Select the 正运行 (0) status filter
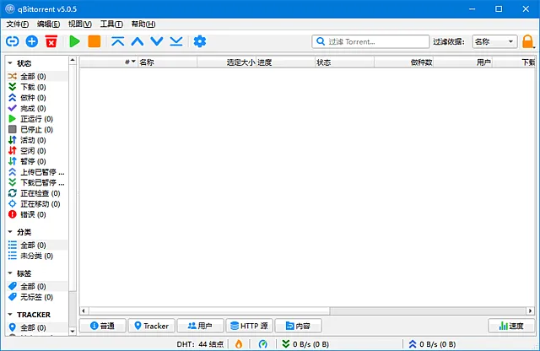 coord(36,119)
